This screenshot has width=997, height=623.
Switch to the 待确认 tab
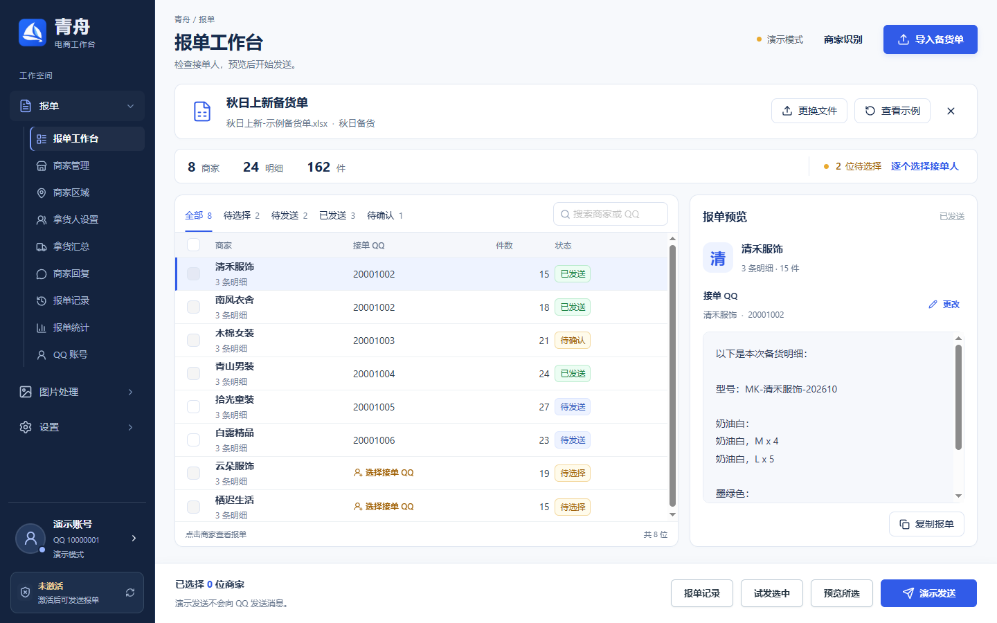tap(385, 216)
